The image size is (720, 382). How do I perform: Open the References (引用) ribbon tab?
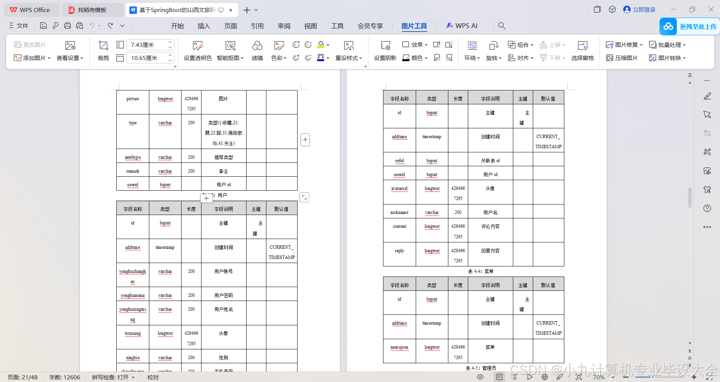[x=257, y=26]
